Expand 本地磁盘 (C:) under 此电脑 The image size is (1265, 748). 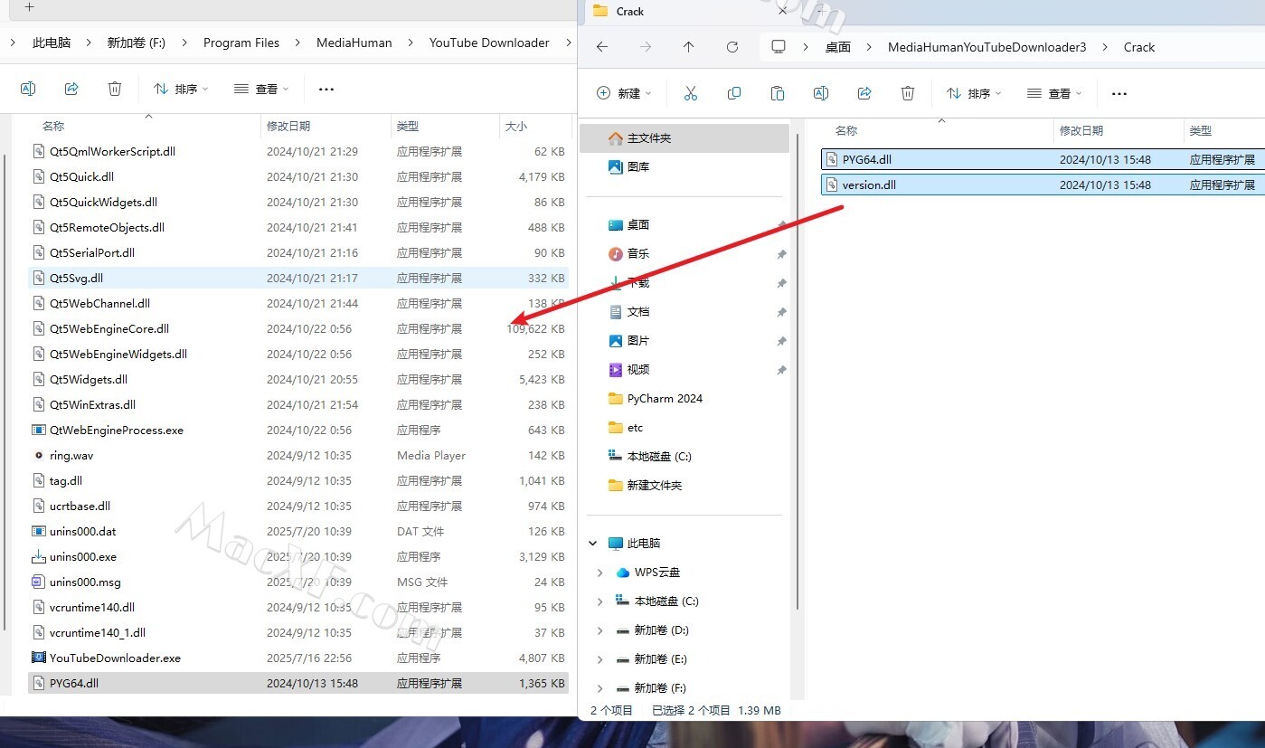click(600, 601)
